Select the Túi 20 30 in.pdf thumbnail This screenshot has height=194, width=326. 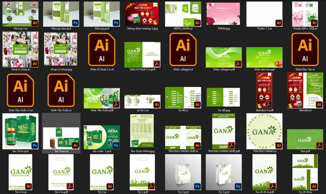click(264, 172)
